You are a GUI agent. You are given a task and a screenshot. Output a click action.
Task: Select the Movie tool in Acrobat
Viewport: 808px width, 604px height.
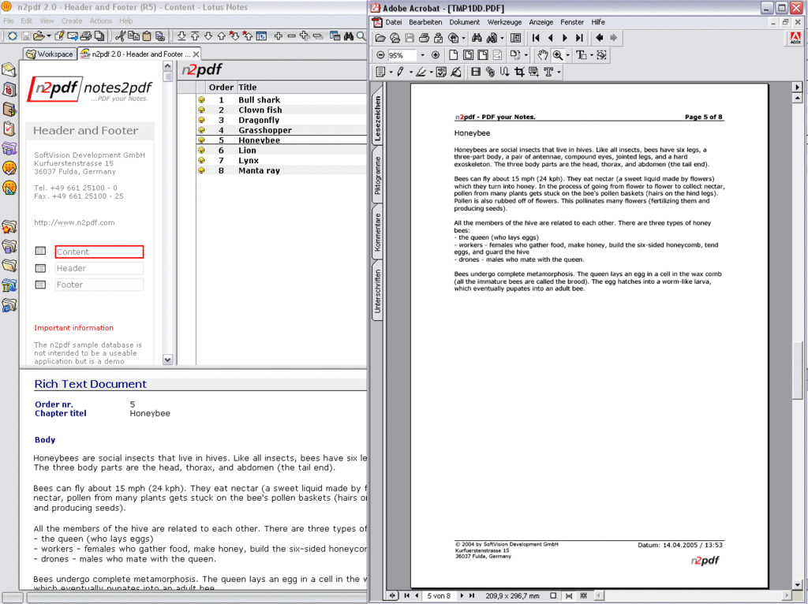click(x=476, y=72)
